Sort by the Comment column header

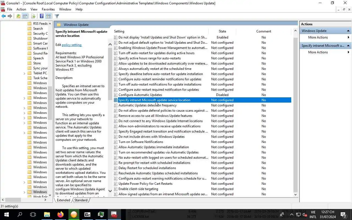263,31
